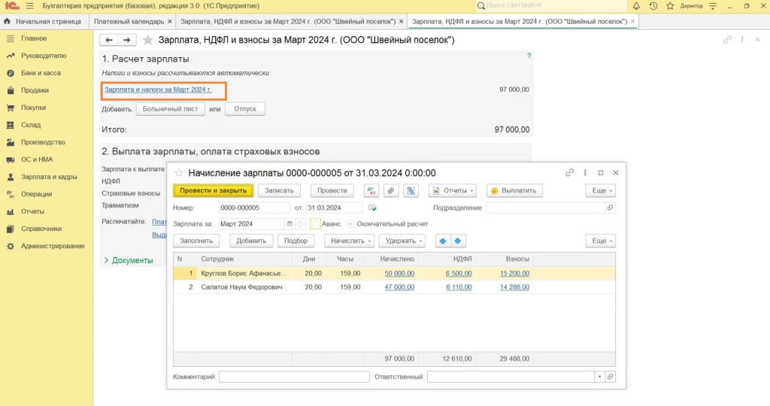Open Зарплата и кадры in the sidebar

coord(49,177)
